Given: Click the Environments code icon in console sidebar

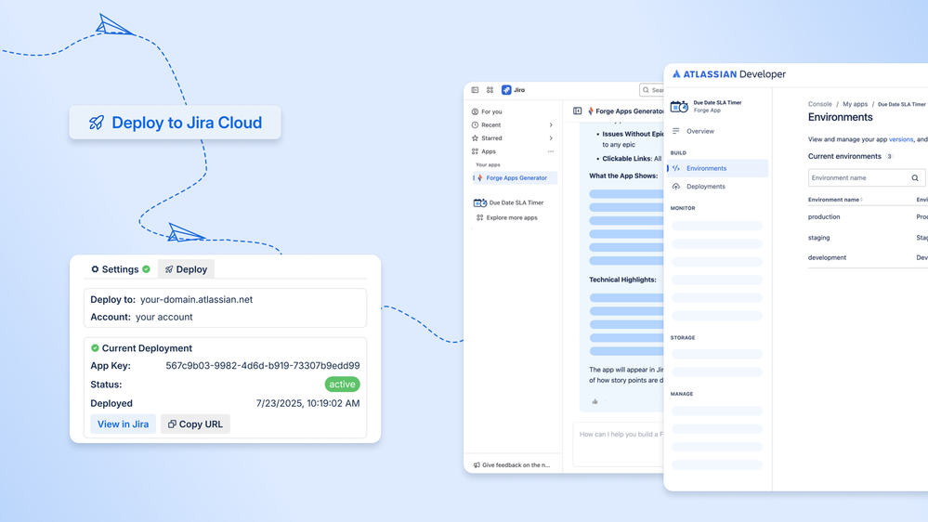Looking at the screenshot, I should coord(676,168).
